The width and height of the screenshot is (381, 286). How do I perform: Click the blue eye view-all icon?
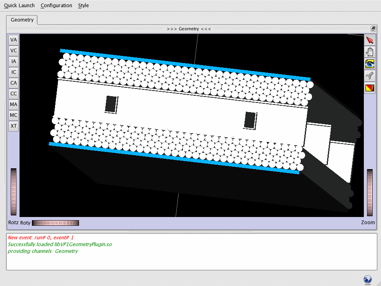click(x=370, y=64)
